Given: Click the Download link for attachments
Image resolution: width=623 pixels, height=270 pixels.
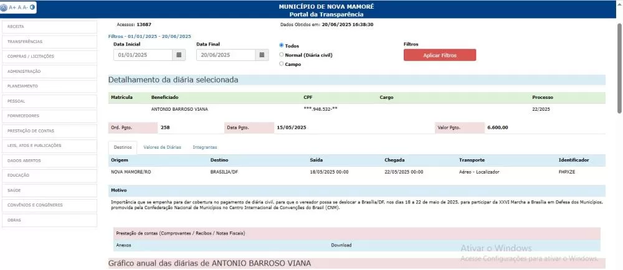Looking at the screenshot, I should 341,245.
